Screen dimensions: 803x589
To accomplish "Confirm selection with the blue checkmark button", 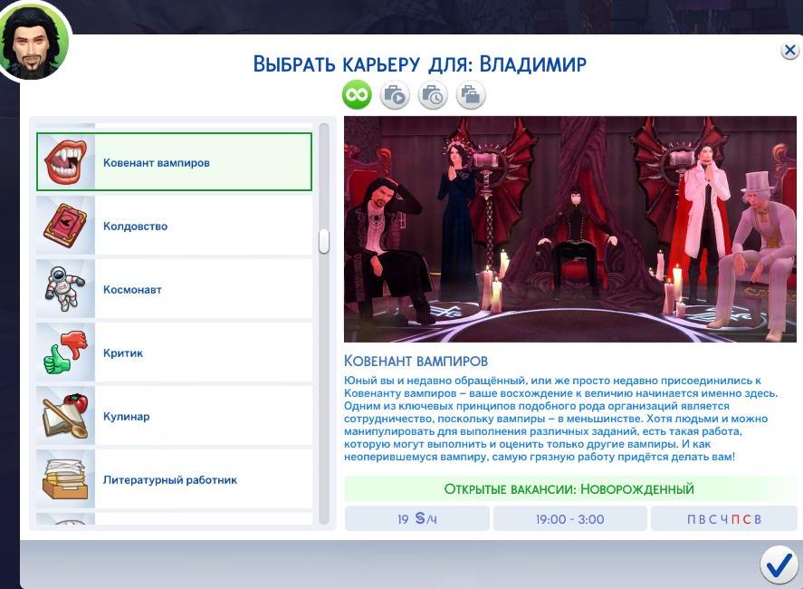I will 779,565.
